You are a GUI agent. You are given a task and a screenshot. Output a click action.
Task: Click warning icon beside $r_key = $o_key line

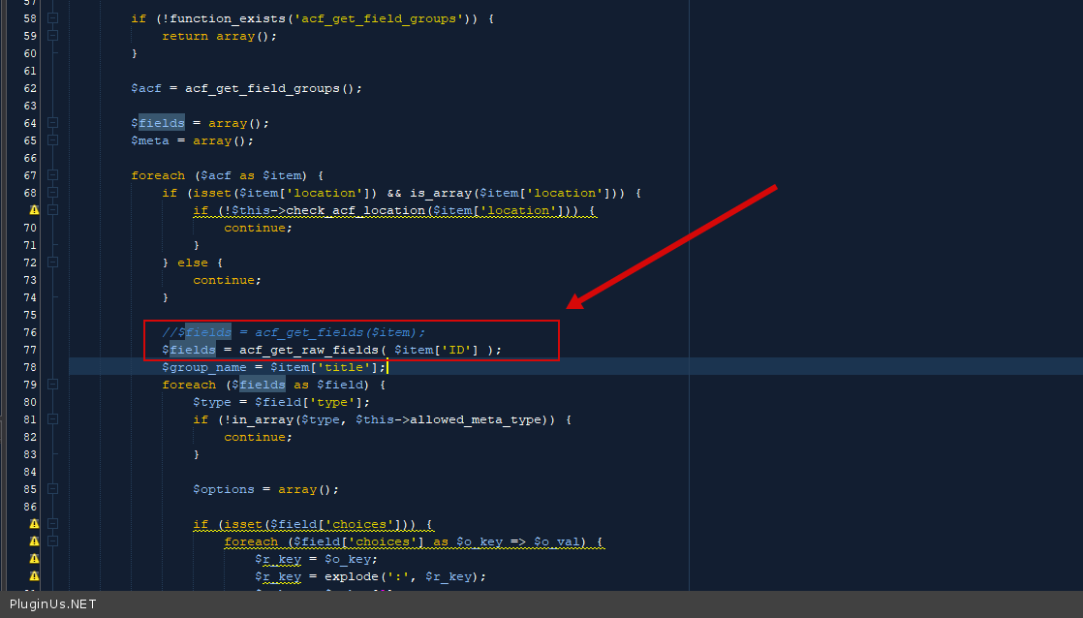(34, 559)
